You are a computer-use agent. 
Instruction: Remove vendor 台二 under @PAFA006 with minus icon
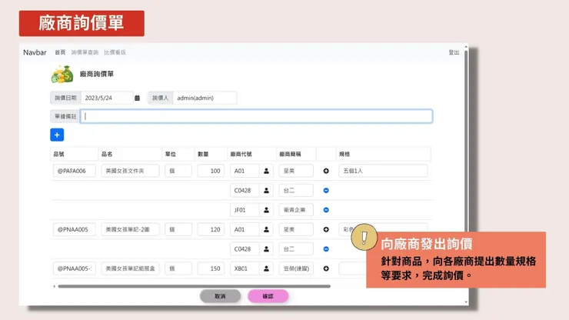(x=326, y=190)
